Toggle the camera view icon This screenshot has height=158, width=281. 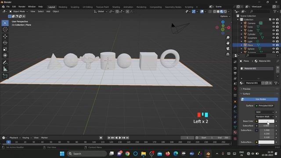coord(228,49)
